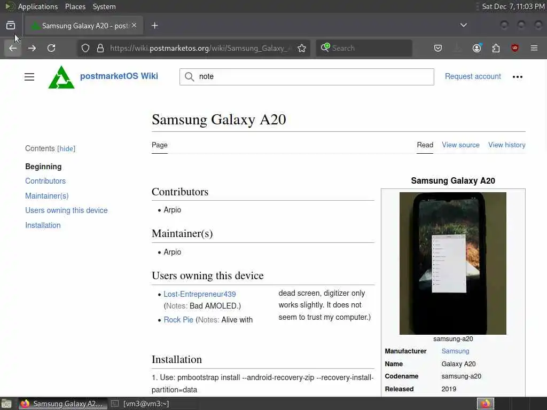Click the Firefox icon in the bottom panel tray
The height and width of the screenshot is (410, 547).
click(x=486, y=404)
